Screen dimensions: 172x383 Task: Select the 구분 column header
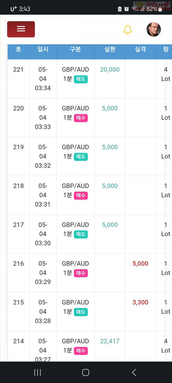coord(75,49)
